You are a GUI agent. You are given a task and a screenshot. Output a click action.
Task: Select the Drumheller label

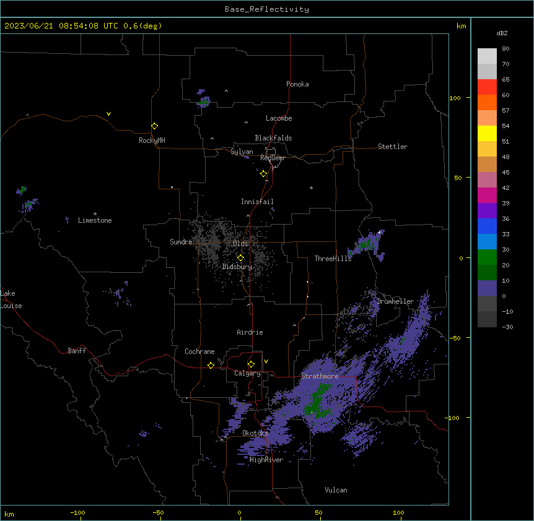tap(395, 301)
